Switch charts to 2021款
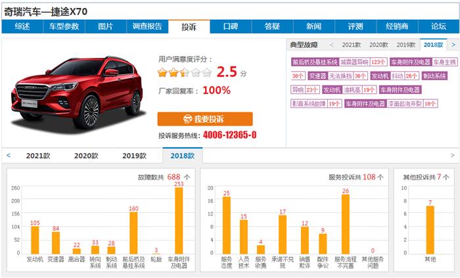Viewport: 460px width, 278px height. (x=38, y=156)
